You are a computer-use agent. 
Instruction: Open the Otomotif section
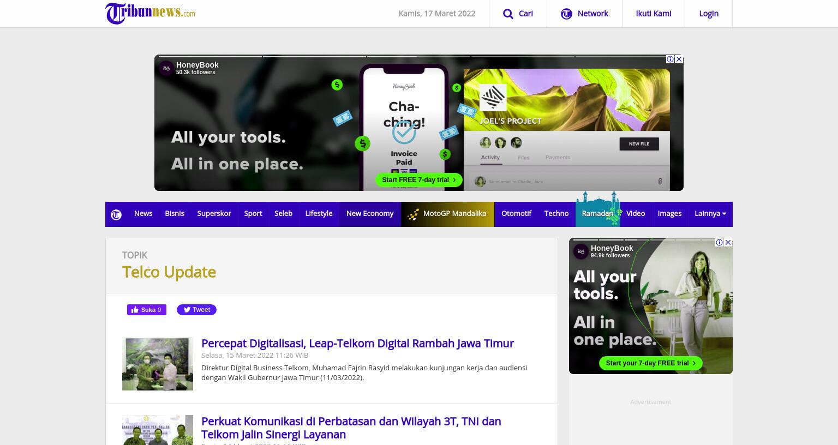coord(516,213)
